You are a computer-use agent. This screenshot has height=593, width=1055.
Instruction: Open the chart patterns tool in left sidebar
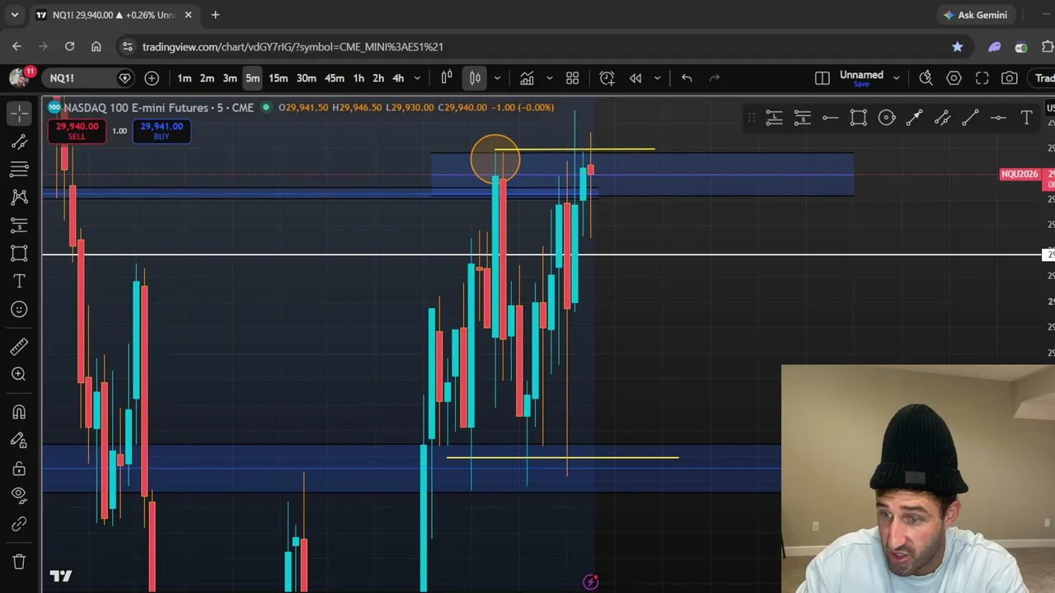pyautogui.click(x=19, y=197)
